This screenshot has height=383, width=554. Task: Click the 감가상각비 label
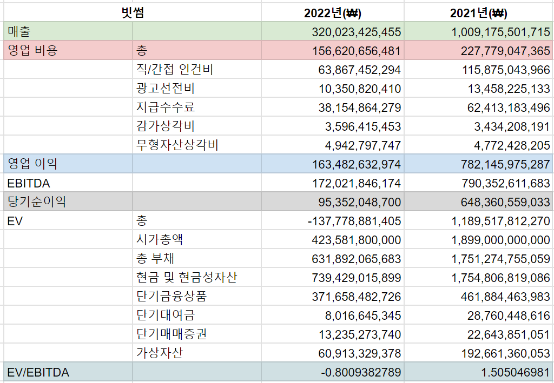click(166, 126)
